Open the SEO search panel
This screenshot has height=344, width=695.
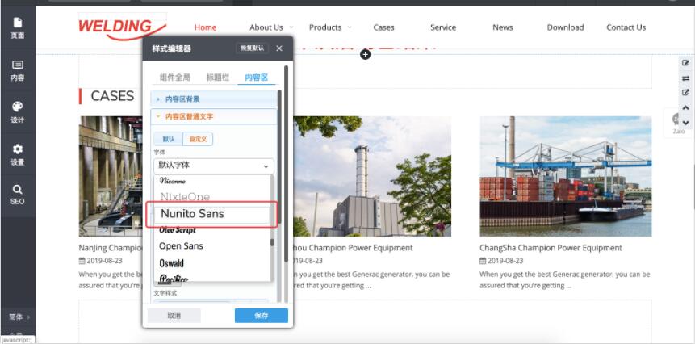(17, 194)
